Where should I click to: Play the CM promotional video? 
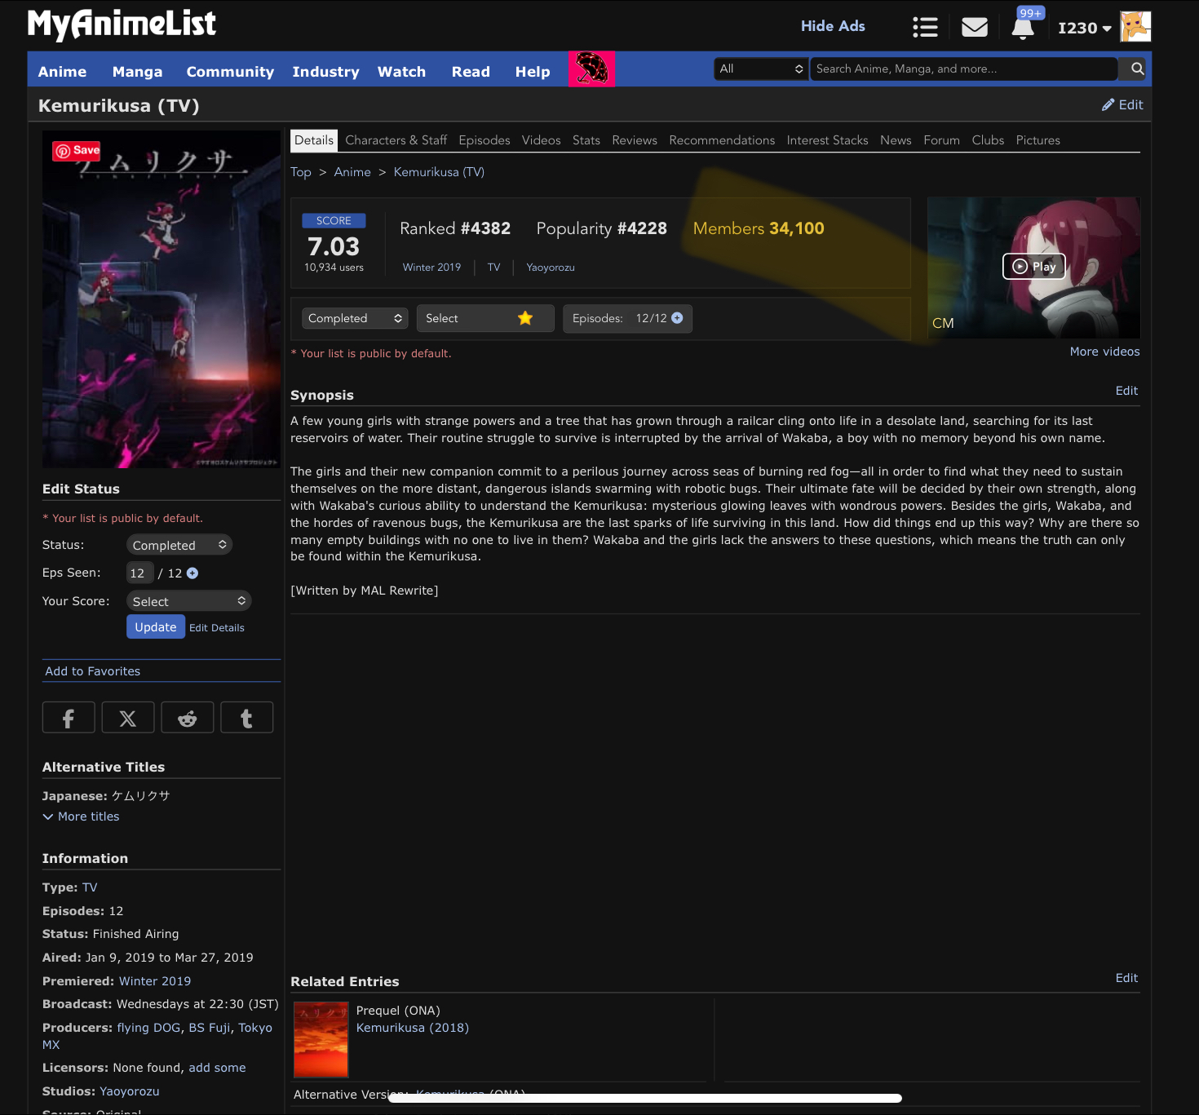(x=1033, y=267)
